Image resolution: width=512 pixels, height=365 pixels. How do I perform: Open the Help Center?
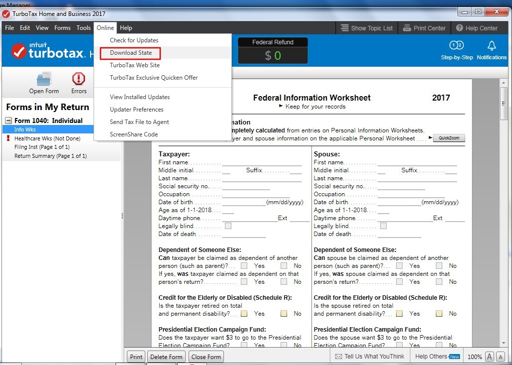pyautogui.click(x=476, y=28)
